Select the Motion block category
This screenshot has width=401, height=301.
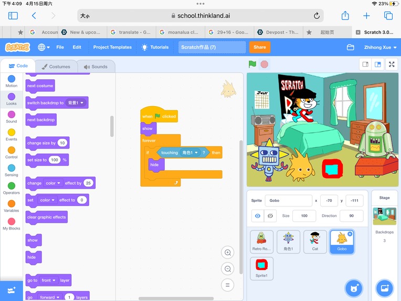(11, 81)
